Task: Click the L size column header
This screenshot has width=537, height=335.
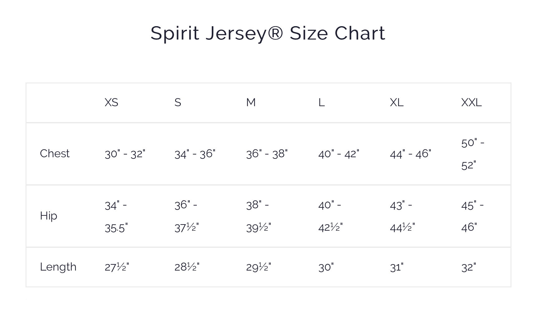Action: (x=321, y=102)
